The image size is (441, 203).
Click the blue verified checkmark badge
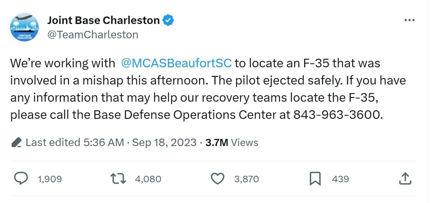(168, 20)
